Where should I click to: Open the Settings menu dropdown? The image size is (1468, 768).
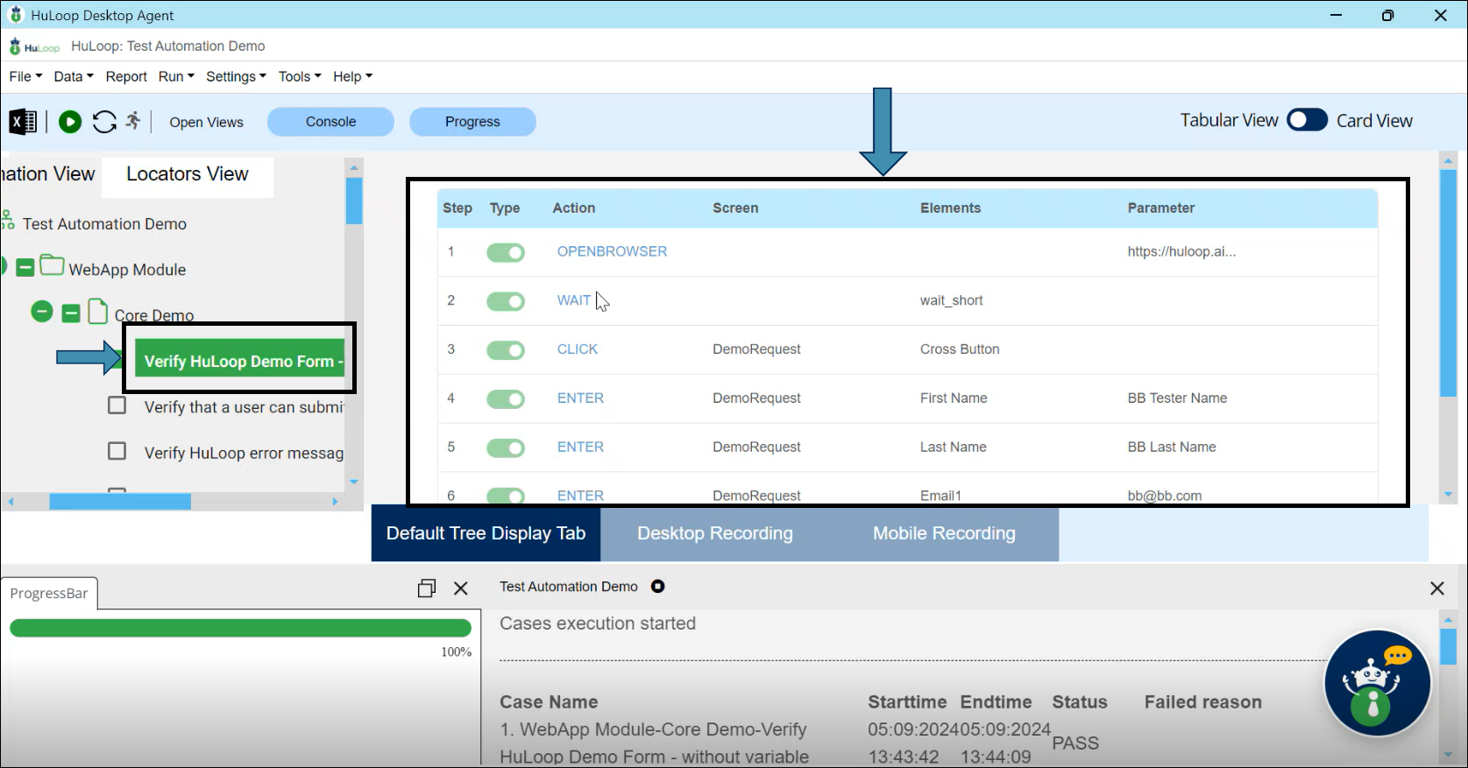pos(236,76)
